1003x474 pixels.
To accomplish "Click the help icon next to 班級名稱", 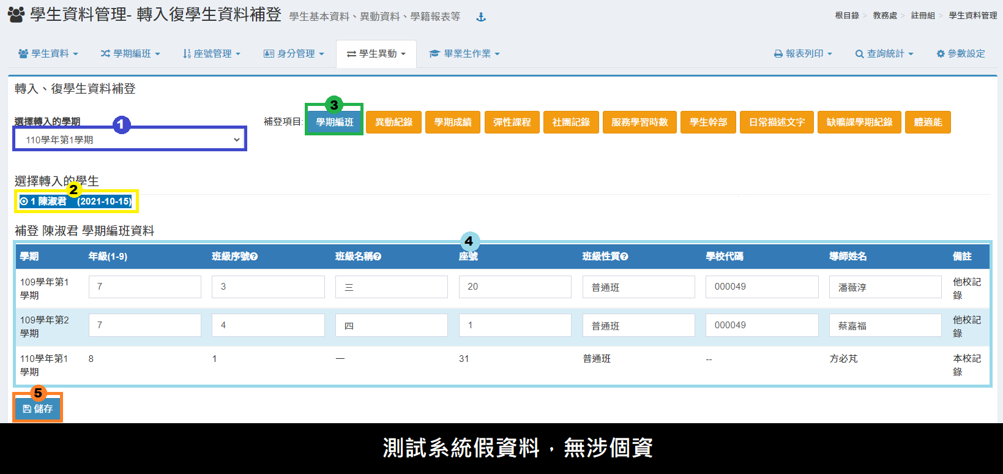I will 378,257.
